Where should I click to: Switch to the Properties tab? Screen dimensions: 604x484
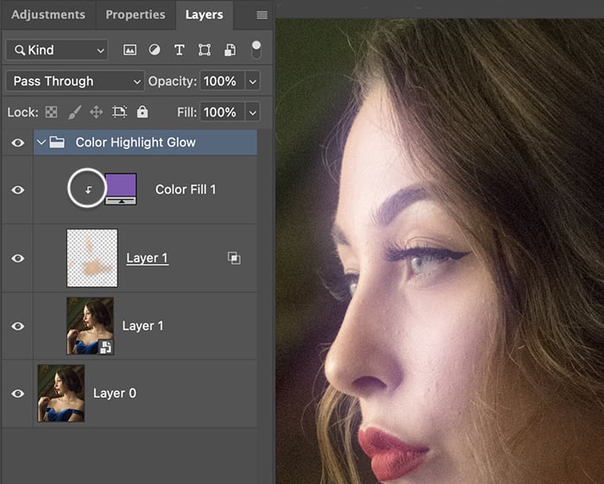(135, 15)
